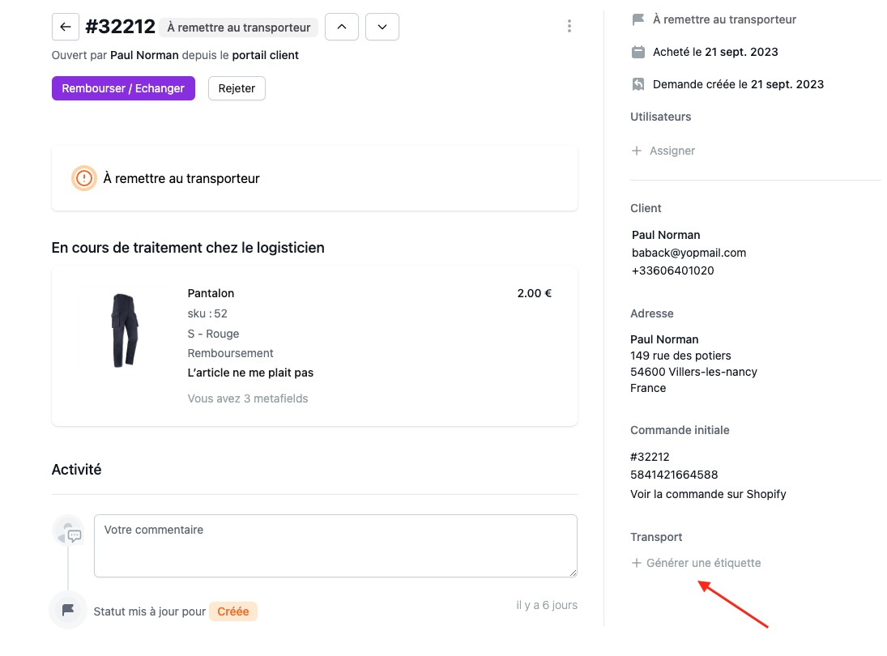Click the return icon beside Demande créée

(638, 84)
